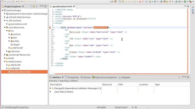Expand the entity package
This screenshot has height=109, width=195.
tap(9, 41)
